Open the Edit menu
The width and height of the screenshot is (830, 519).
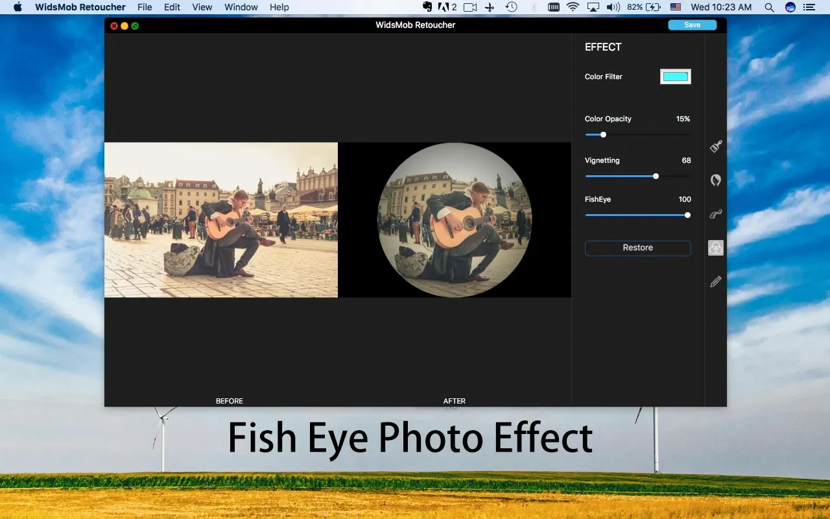click(x=172, y=7)
